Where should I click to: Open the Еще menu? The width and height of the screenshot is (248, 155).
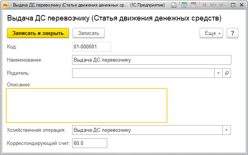(x=211, y=33)
